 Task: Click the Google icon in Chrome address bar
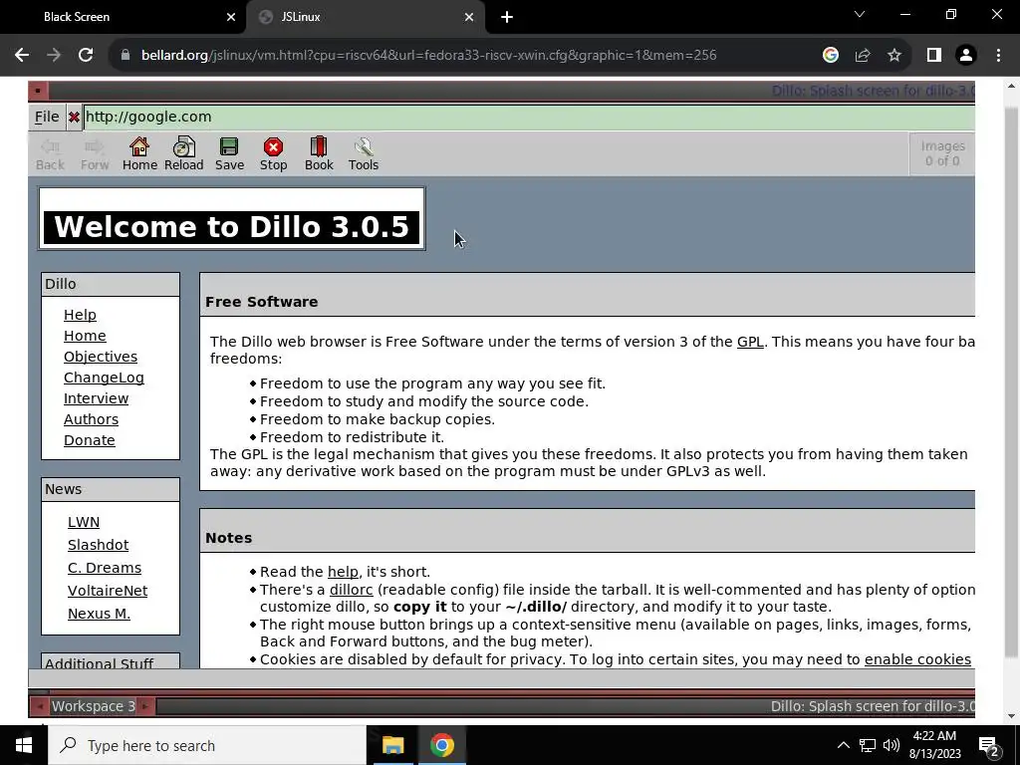830,56
